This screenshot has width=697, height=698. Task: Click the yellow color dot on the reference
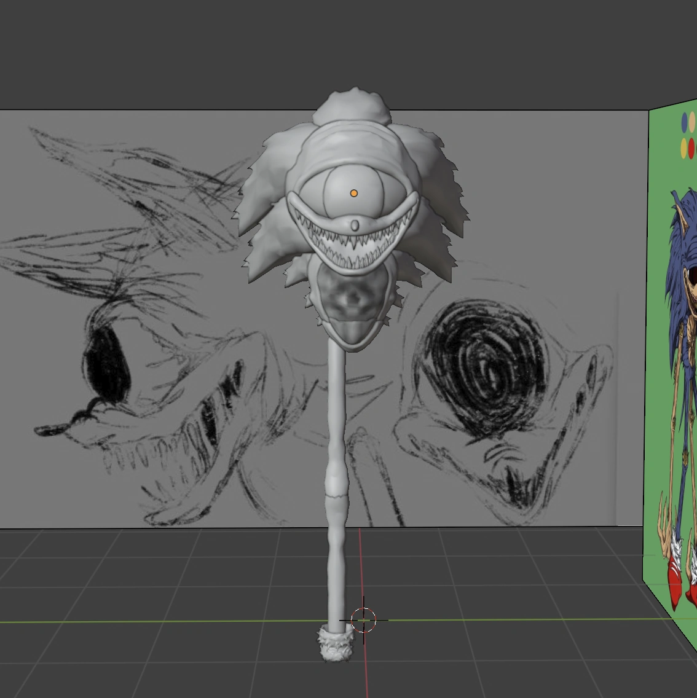point(683,147)
